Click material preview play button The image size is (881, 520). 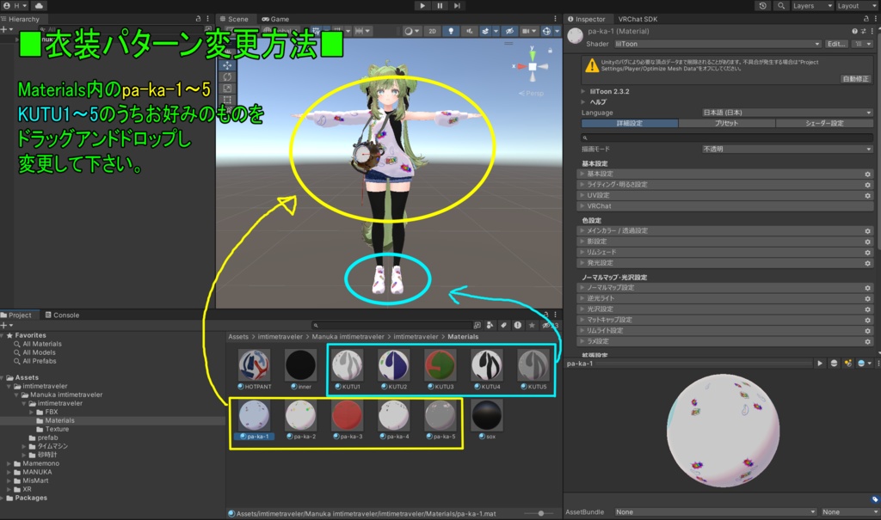click(820, 364)
